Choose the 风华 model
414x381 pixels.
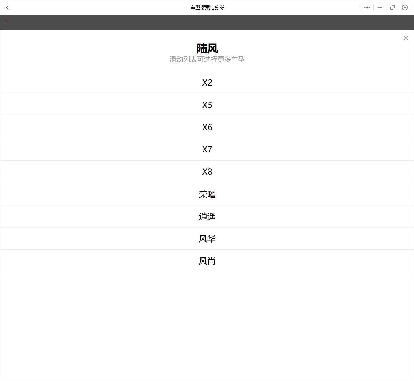tap(207, 238)
